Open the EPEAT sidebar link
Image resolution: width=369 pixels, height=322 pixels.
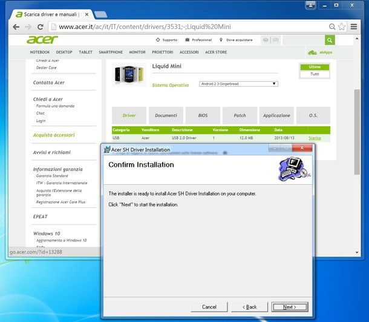[x=41, y=216]
